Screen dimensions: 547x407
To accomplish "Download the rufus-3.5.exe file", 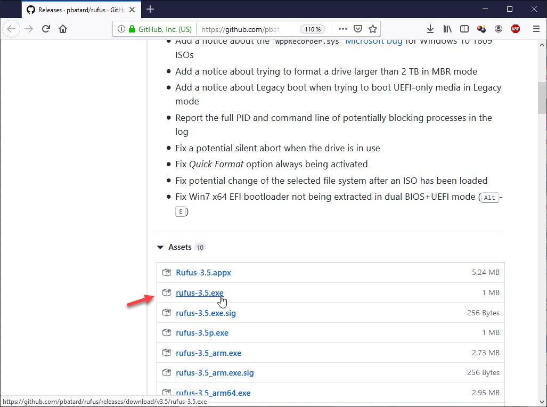I will point(200,293).
